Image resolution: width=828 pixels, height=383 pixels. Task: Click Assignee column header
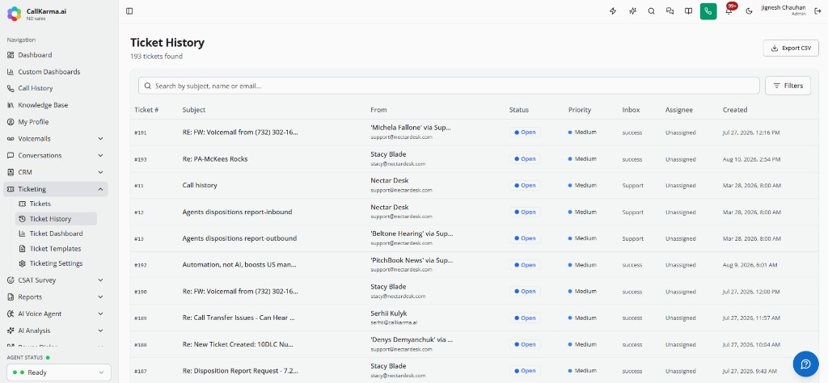(x=678, y=110)
